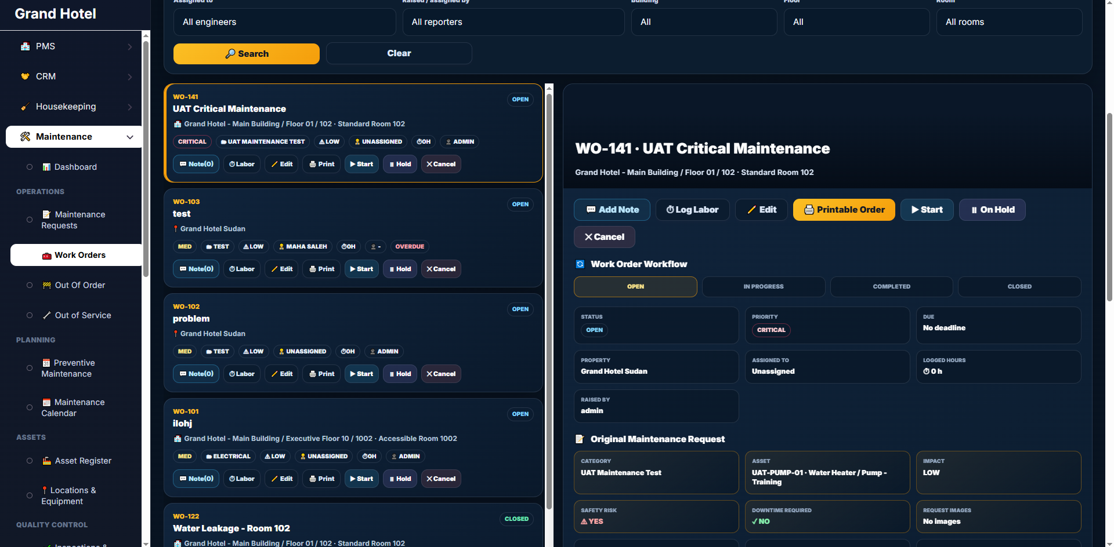
Task: Select radio bullet beside Asset Register
Action: pos(30,461)
